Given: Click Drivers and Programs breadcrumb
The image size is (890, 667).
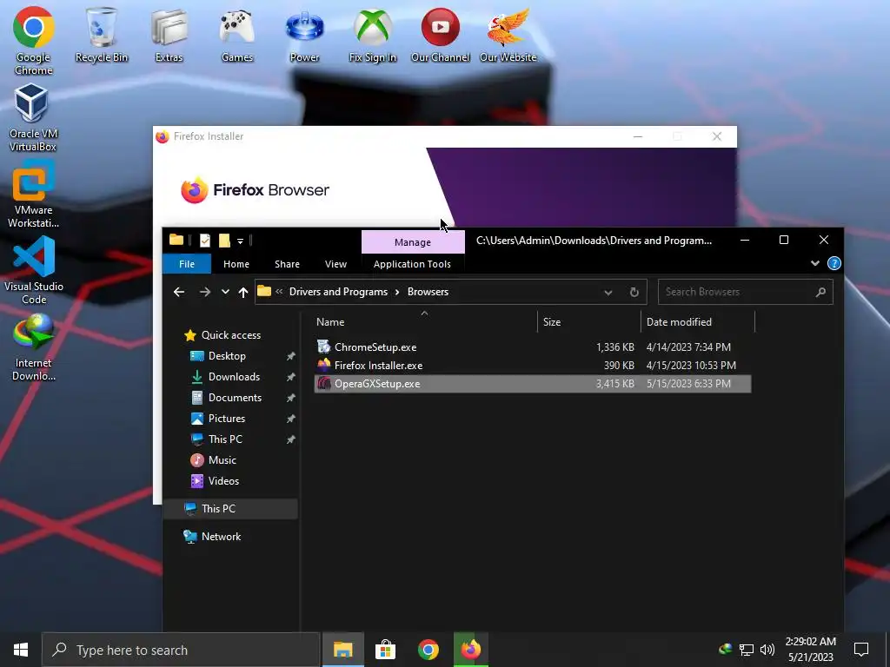Looking at the screenshot, I should [338, 292].
